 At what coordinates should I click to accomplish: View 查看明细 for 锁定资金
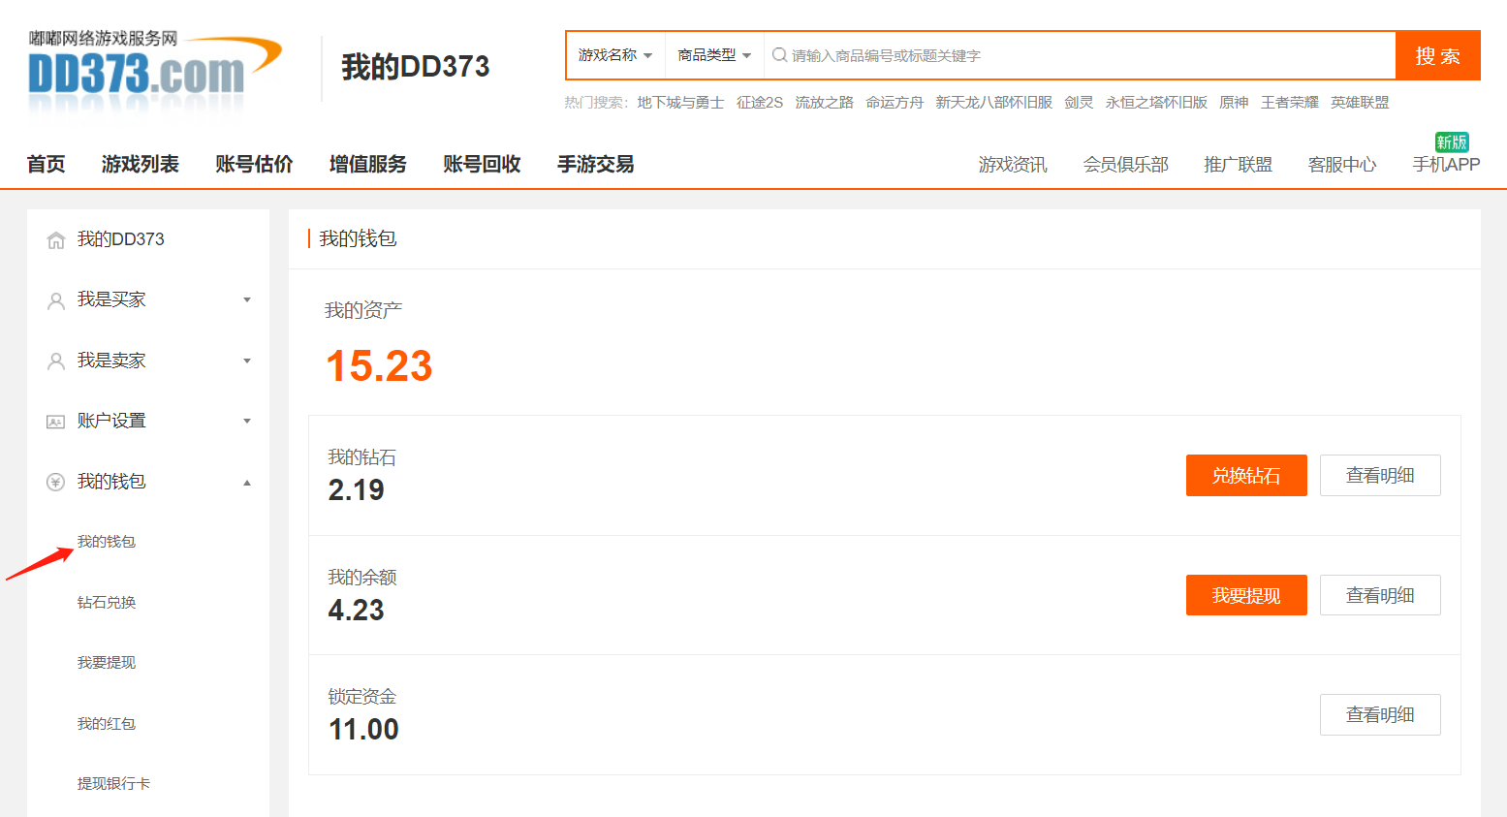coord(1379,715)
